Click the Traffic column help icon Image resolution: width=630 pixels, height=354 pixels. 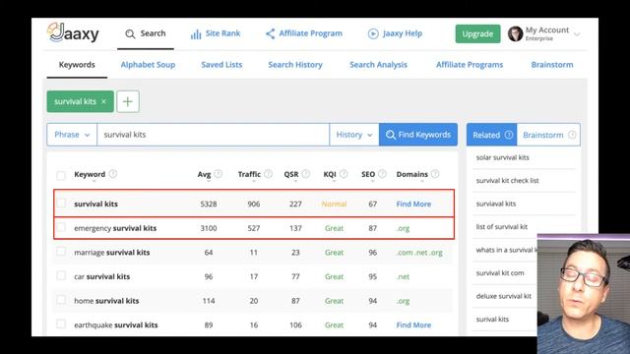point(268,174)
